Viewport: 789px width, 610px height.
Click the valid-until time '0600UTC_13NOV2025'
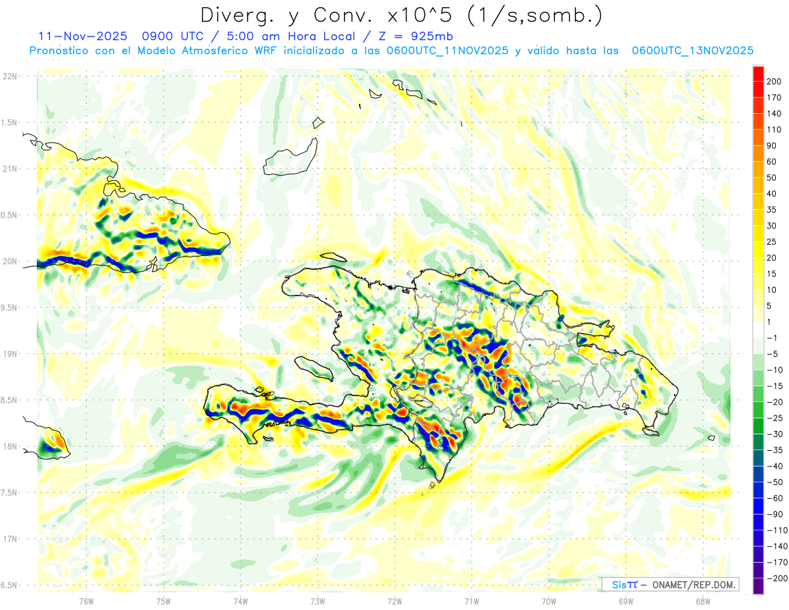(692, 51)
